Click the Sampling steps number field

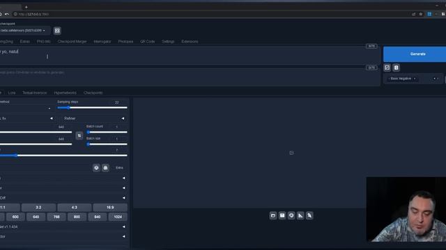tap(117, 102)
